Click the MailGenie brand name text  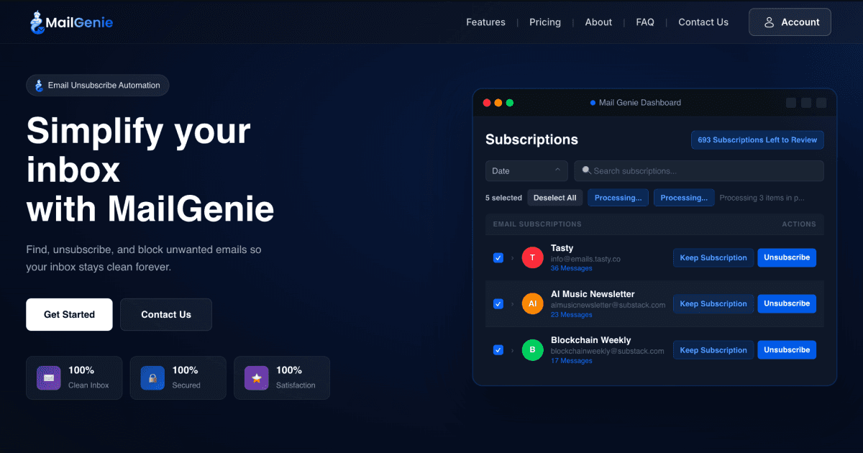79,22
